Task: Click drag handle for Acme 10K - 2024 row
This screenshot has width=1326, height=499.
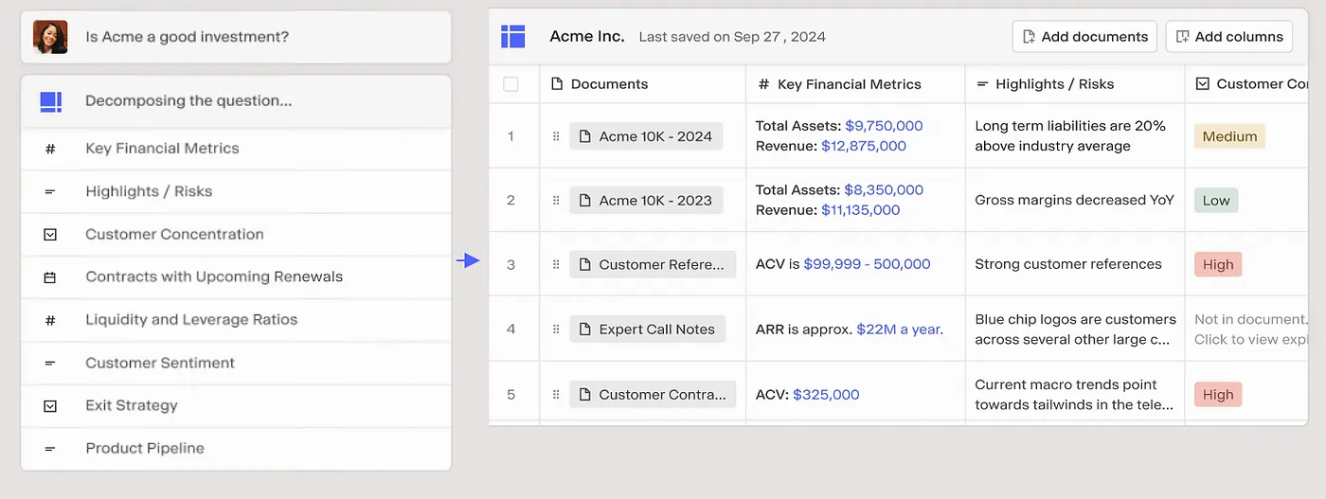Action: [556, 136]
